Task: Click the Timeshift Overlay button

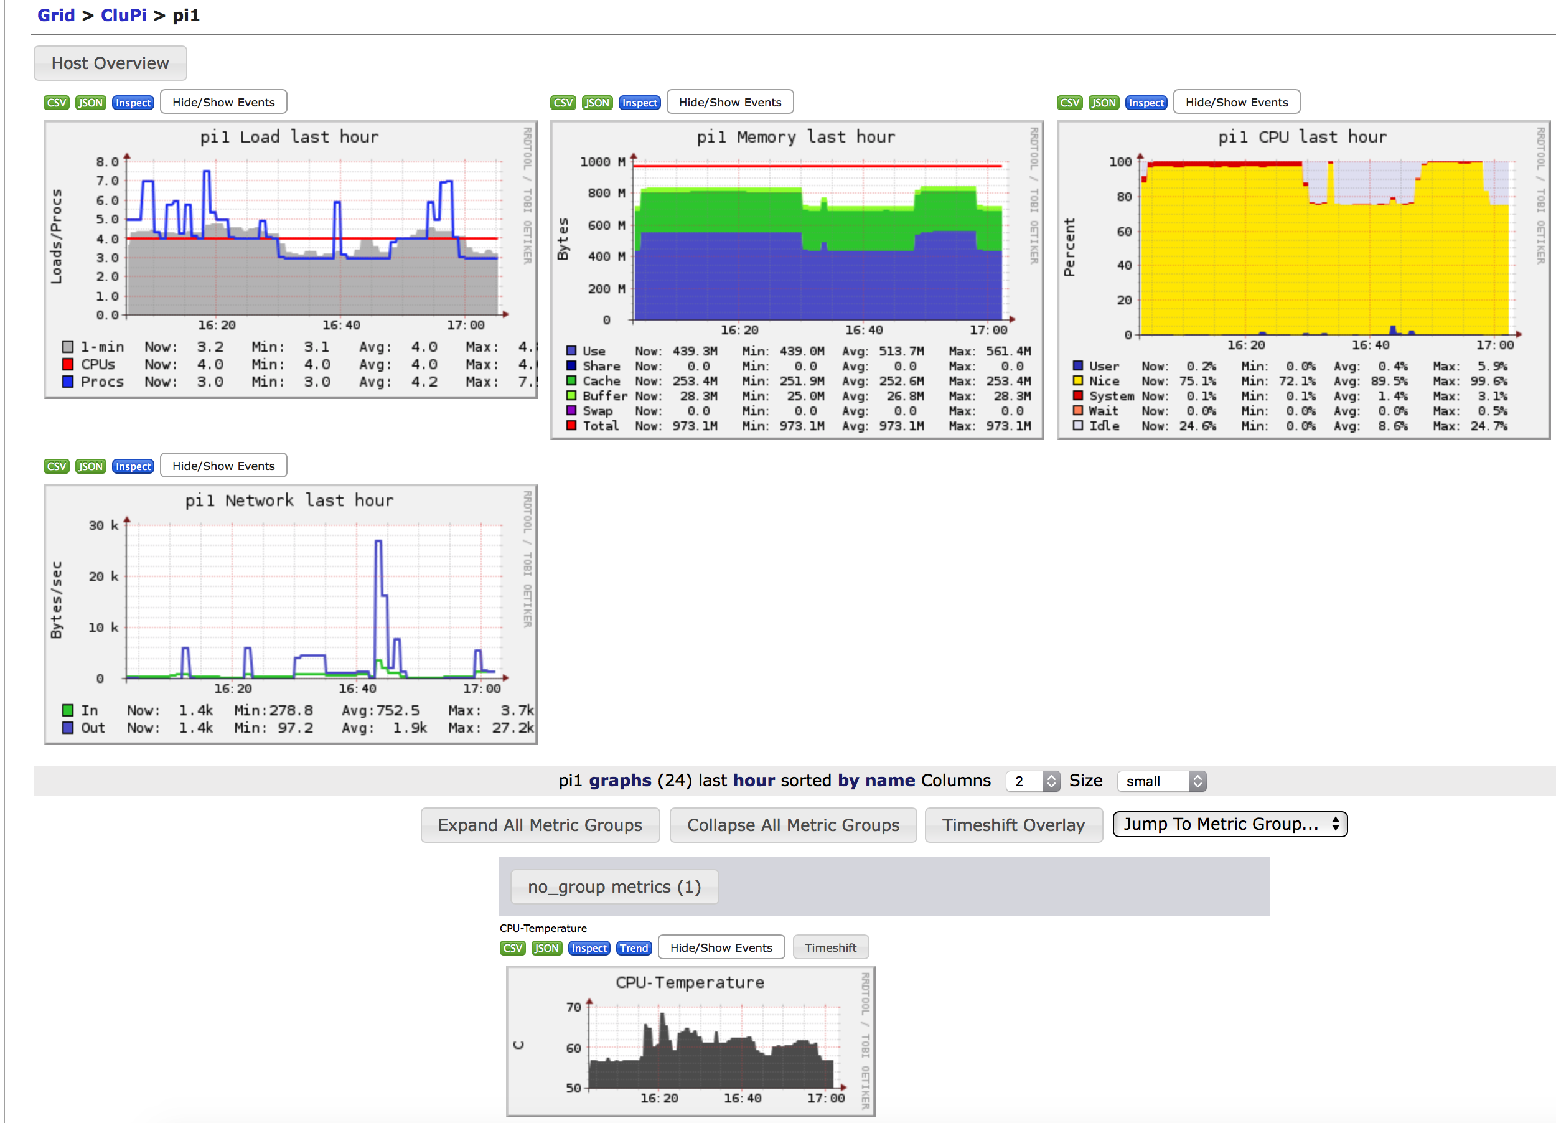Action: pos(1013,825)
